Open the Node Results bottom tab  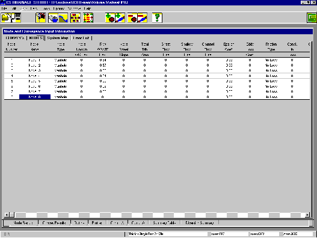(23, 223)
